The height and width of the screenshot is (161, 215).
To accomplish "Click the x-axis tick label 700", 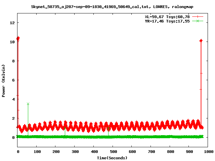I will tap(152, 152).
